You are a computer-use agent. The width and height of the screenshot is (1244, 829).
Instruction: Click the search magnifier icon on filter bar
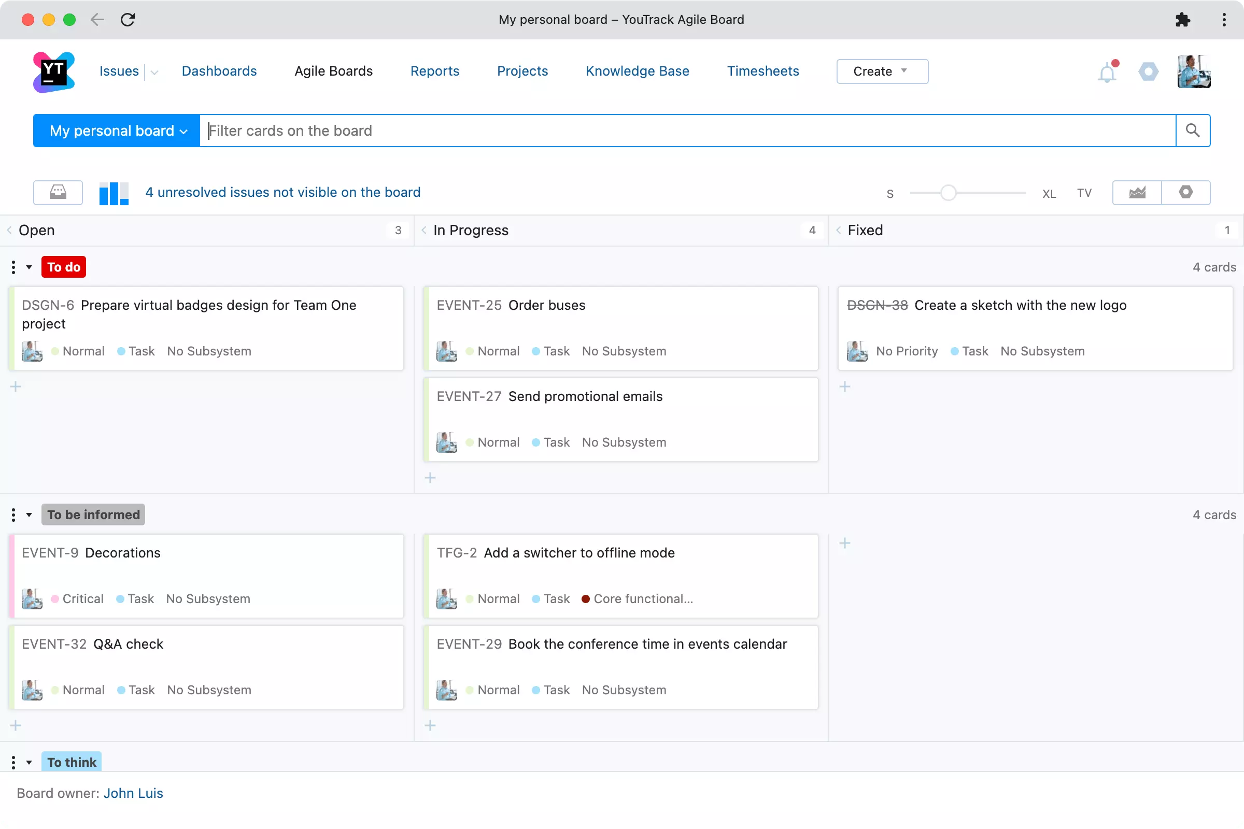[x=1193, y=131]
